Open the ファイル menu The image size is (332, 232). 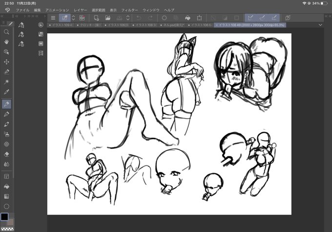22,10
